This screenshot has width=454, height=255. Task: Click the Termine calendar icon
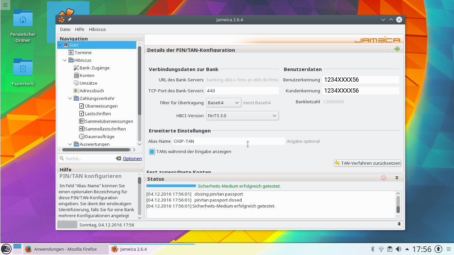click(71, 52)
